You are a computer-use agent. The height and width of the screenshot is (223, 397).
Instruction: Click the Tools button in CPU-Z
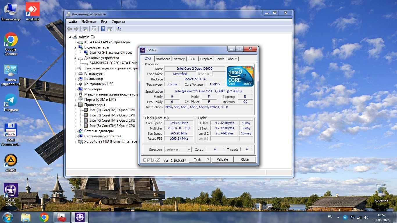(198, 159)
